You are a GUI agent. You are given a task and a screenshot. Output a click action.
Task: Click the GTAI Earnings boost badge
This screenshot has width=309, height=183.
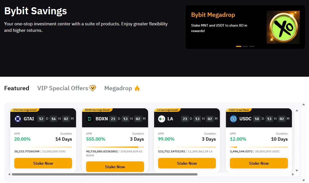25,110
